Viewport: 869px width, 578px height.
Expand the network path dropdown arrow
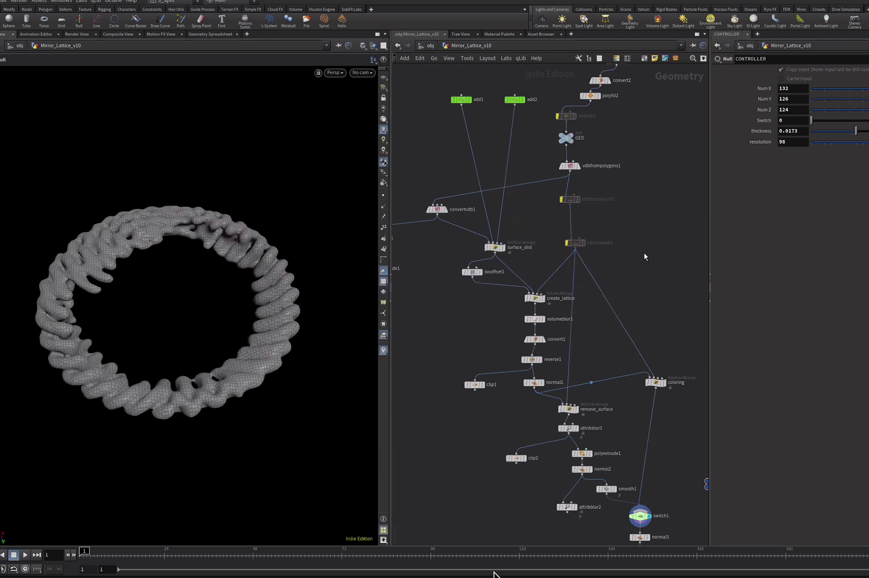(x=681, y=46)
